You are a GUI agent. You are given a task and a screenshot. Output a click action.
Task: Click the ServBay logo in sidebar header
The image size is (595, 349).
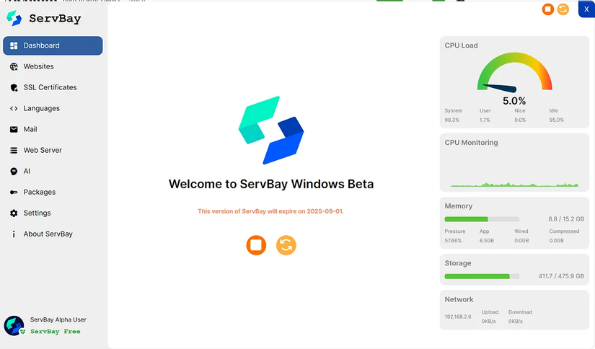click(x=14, y=18)
